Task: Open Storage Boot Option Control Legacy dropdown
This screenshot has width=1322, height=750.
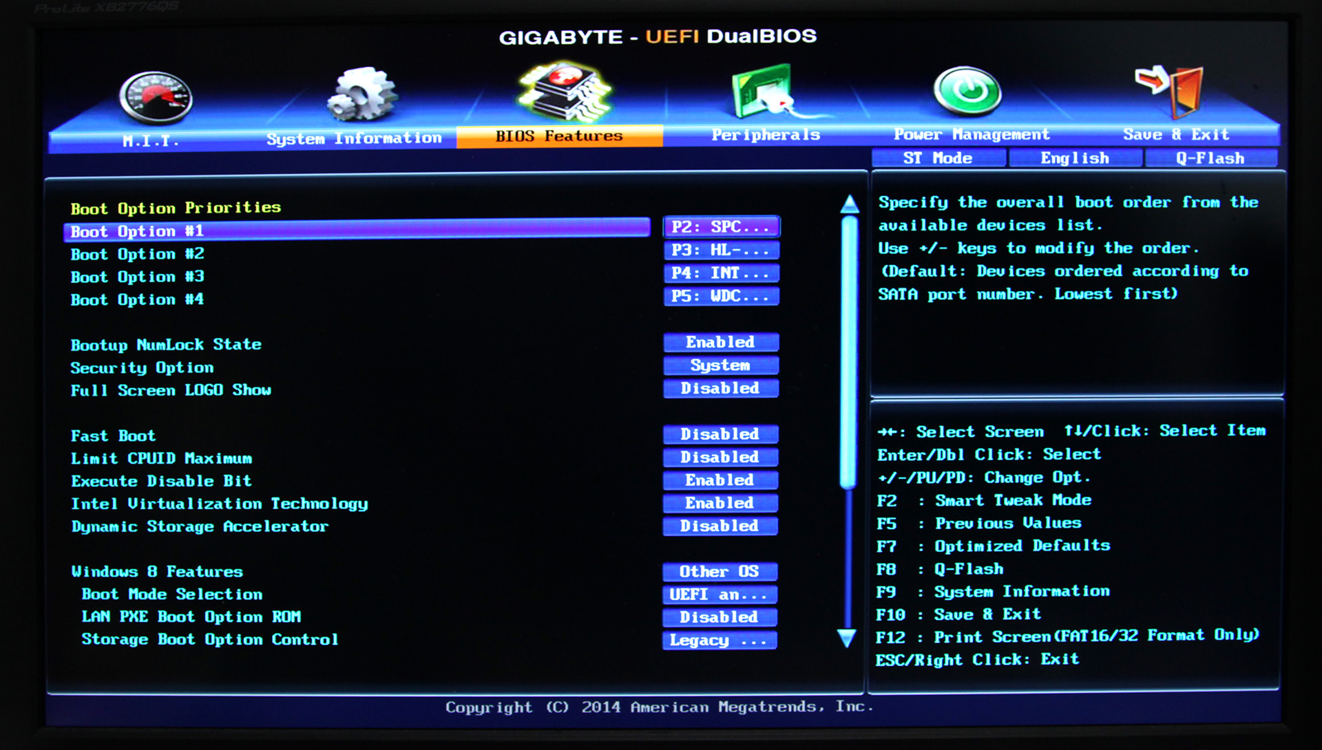Action: pyautogui.click(x=720, y=640)
